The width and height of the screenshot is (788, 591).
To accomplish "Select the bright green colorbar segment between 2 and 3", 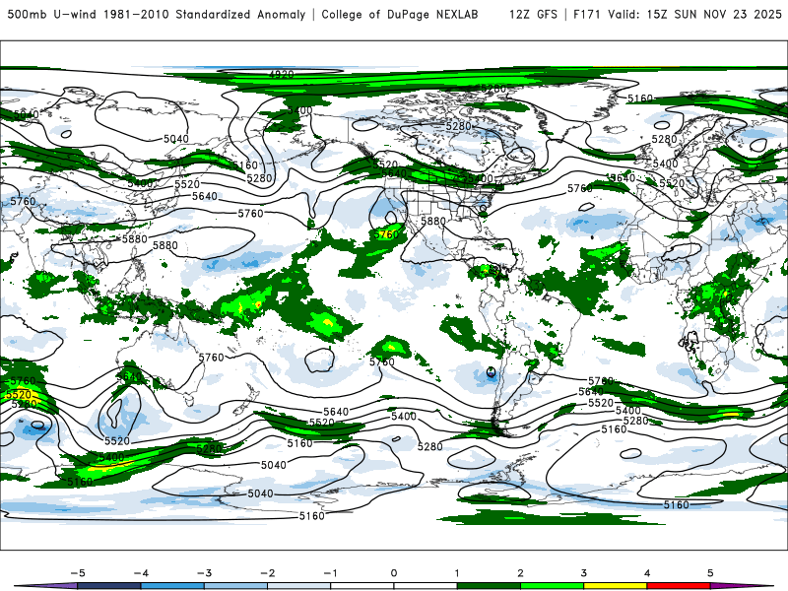I will (552, 586).
